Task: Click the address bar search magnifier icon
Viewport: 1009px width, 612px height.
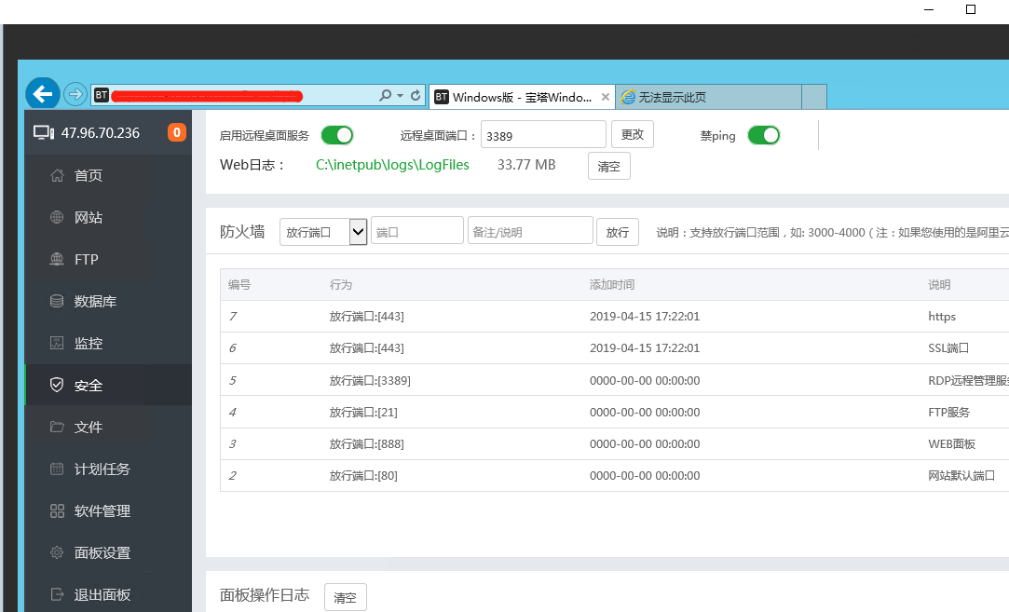Action: pyautogui.click(x=385, y=95)
